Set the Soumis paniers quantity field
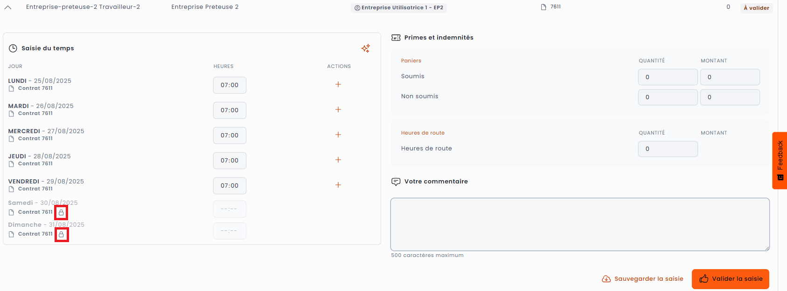This screenshot has height=291, width=787. (x=668, y=77)
